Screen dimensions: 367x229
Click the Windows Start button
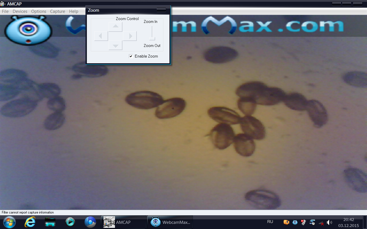(9, 222)
